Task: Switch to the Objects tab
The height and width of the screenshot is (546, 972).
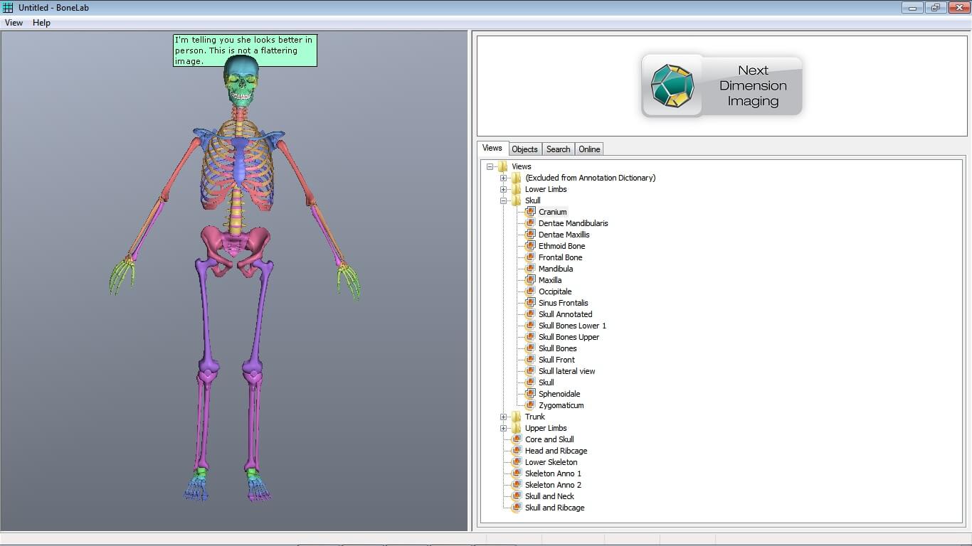Action: pos(524,149)
